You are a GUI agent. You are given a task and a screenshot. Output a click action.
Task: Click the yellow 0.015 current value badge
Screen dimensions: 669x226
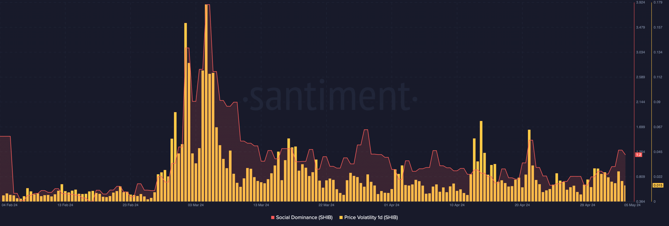point(658,185)
